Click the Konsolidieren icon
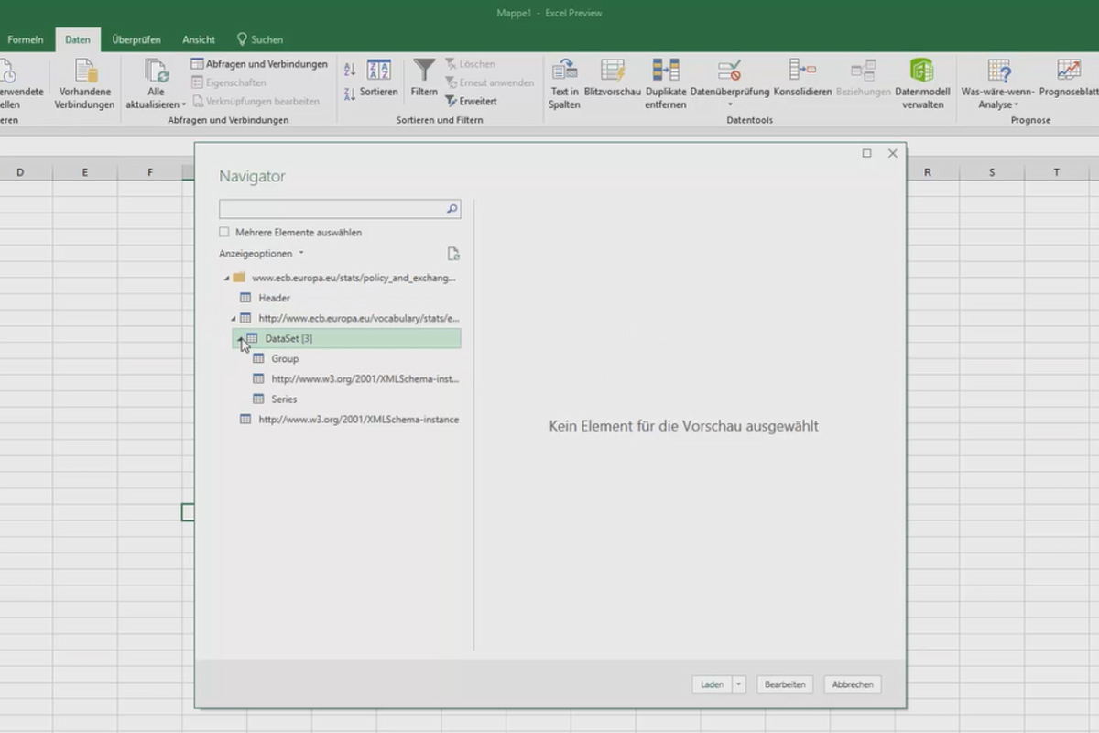Screen dimensions: 1099x733 tap(802, 70)
